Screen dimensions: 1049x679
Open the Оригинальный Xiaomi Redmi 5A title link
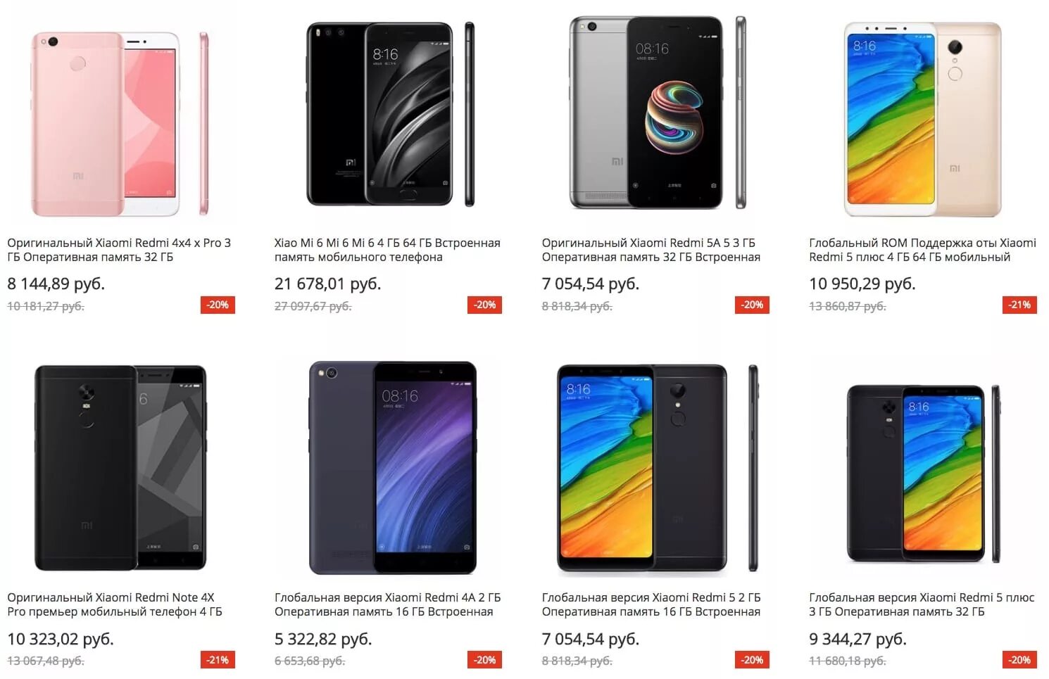point(651,250)
